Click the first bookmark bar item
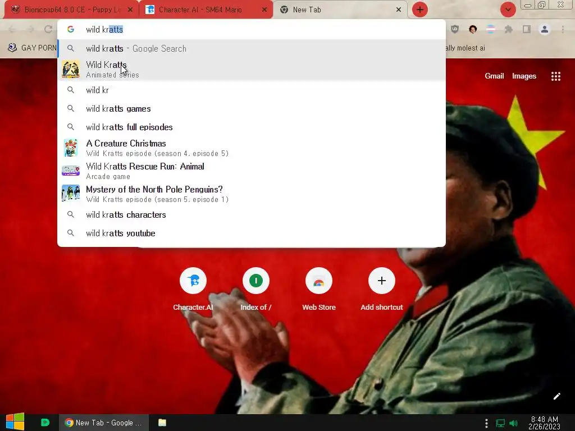 [x=32, y=48]
